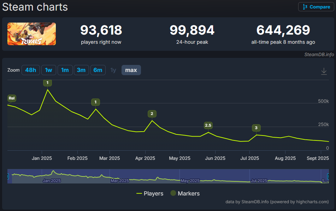
Task: Grab the right navigator range handle
Action: click(328, 176)
